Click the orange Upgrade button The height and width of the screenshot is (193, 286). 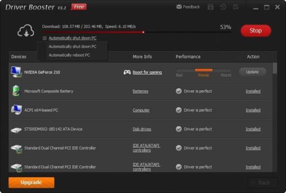coord(31,182)
